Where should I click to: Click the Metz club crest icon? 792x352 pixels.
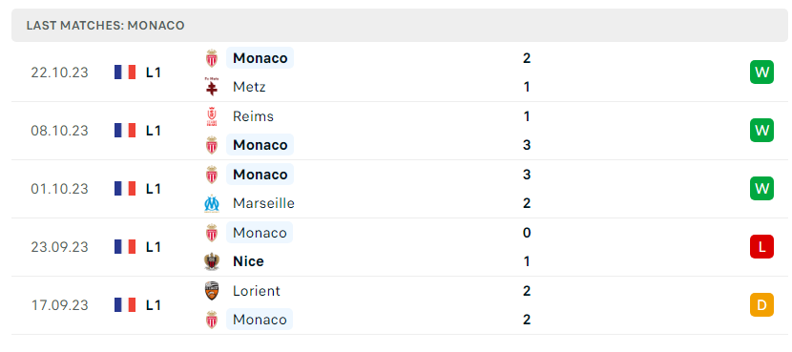212,87
